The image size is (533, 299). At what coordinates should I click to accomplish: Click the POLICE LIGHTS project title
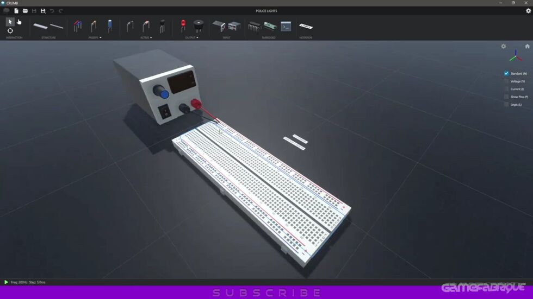tap(266, 11)
